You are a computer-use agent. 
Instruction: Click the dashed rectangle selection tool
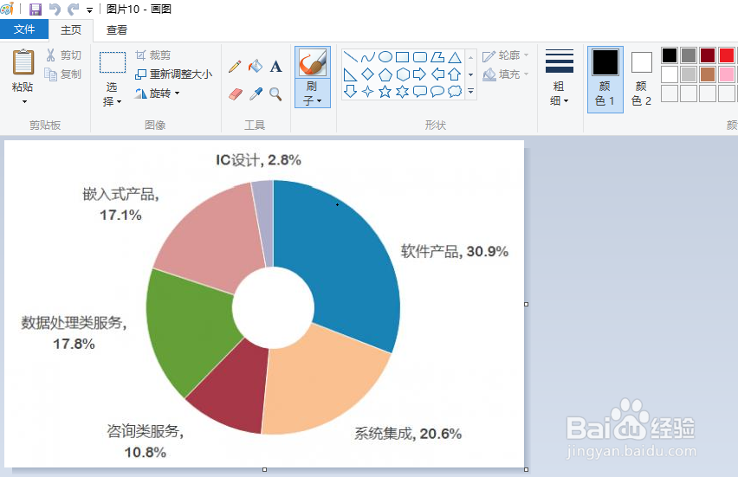click(113, 62)
